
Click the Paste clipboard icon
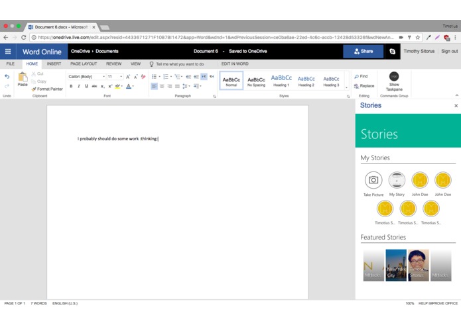click(x=23, y=77)
